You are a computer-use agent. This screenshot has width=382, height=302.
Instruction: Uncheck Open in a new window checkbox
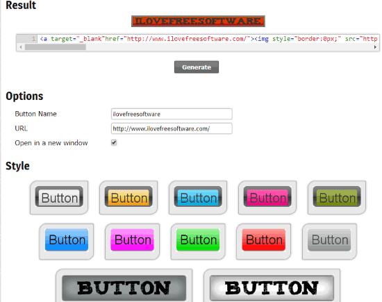click(x=114, y=142)
